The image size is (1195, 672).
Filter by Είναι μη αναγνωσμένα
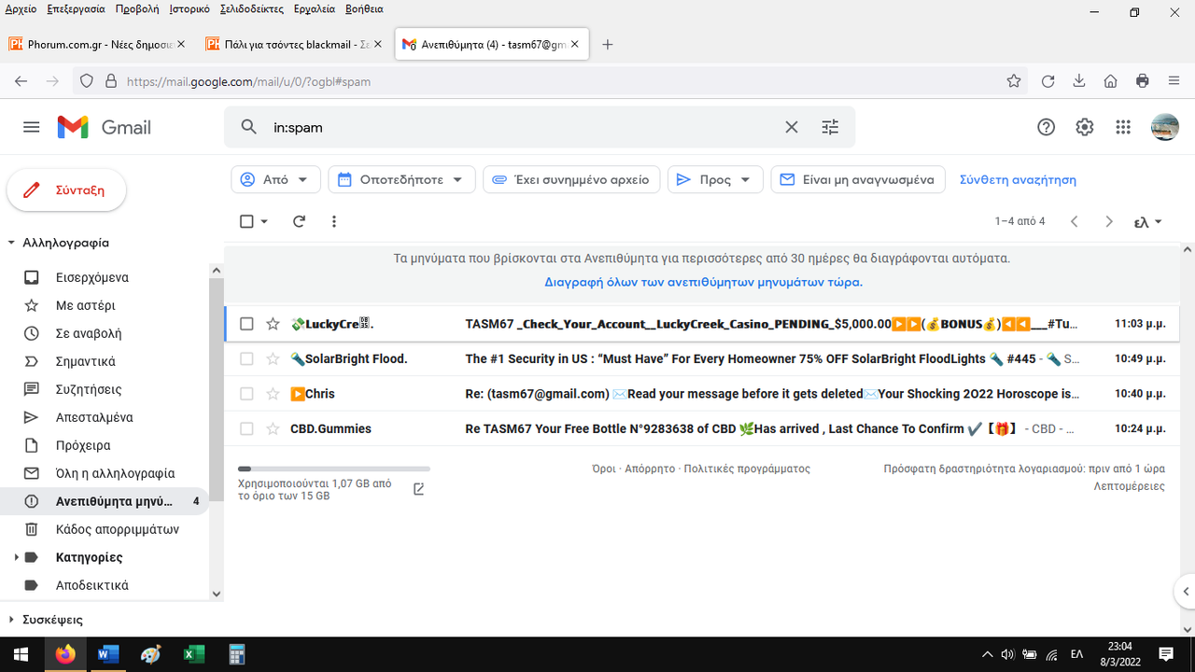point(858,179)
